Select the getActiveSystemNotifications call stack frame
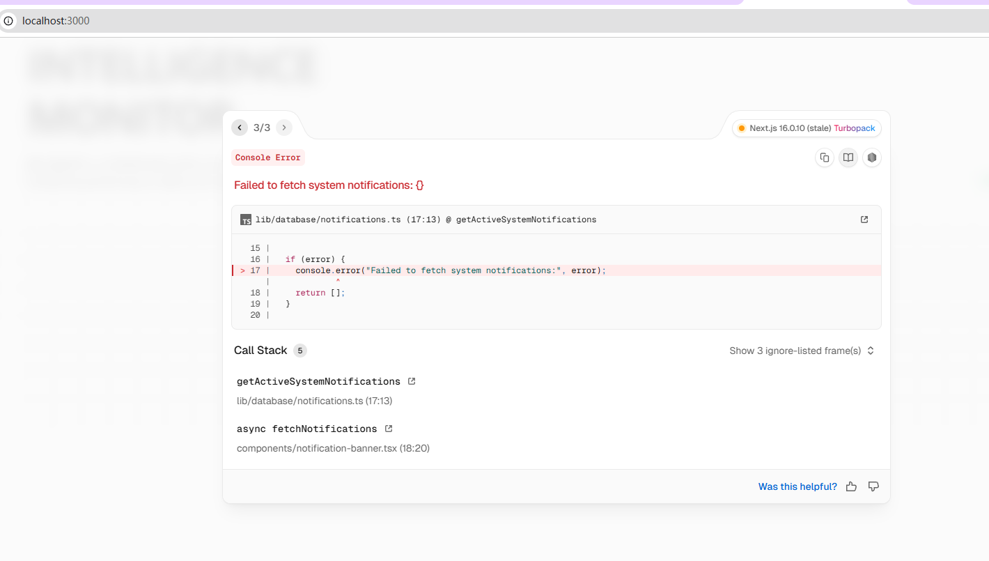This screenshot has height=561, width=989. coord(318,381)
